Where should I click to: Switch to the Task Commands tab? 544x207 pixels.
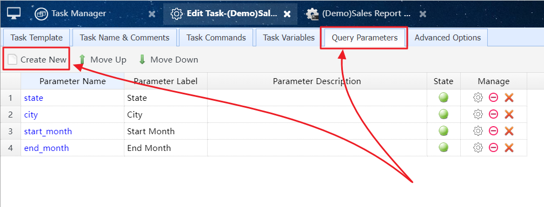[216, 38]
